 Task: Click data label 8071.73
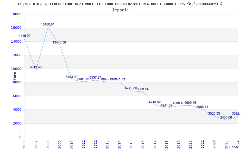119,79
